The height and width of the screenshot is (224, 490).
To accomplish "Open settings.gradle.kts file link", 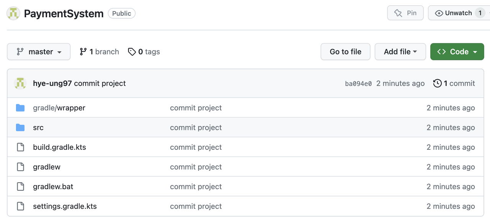I will click(65, 206).
